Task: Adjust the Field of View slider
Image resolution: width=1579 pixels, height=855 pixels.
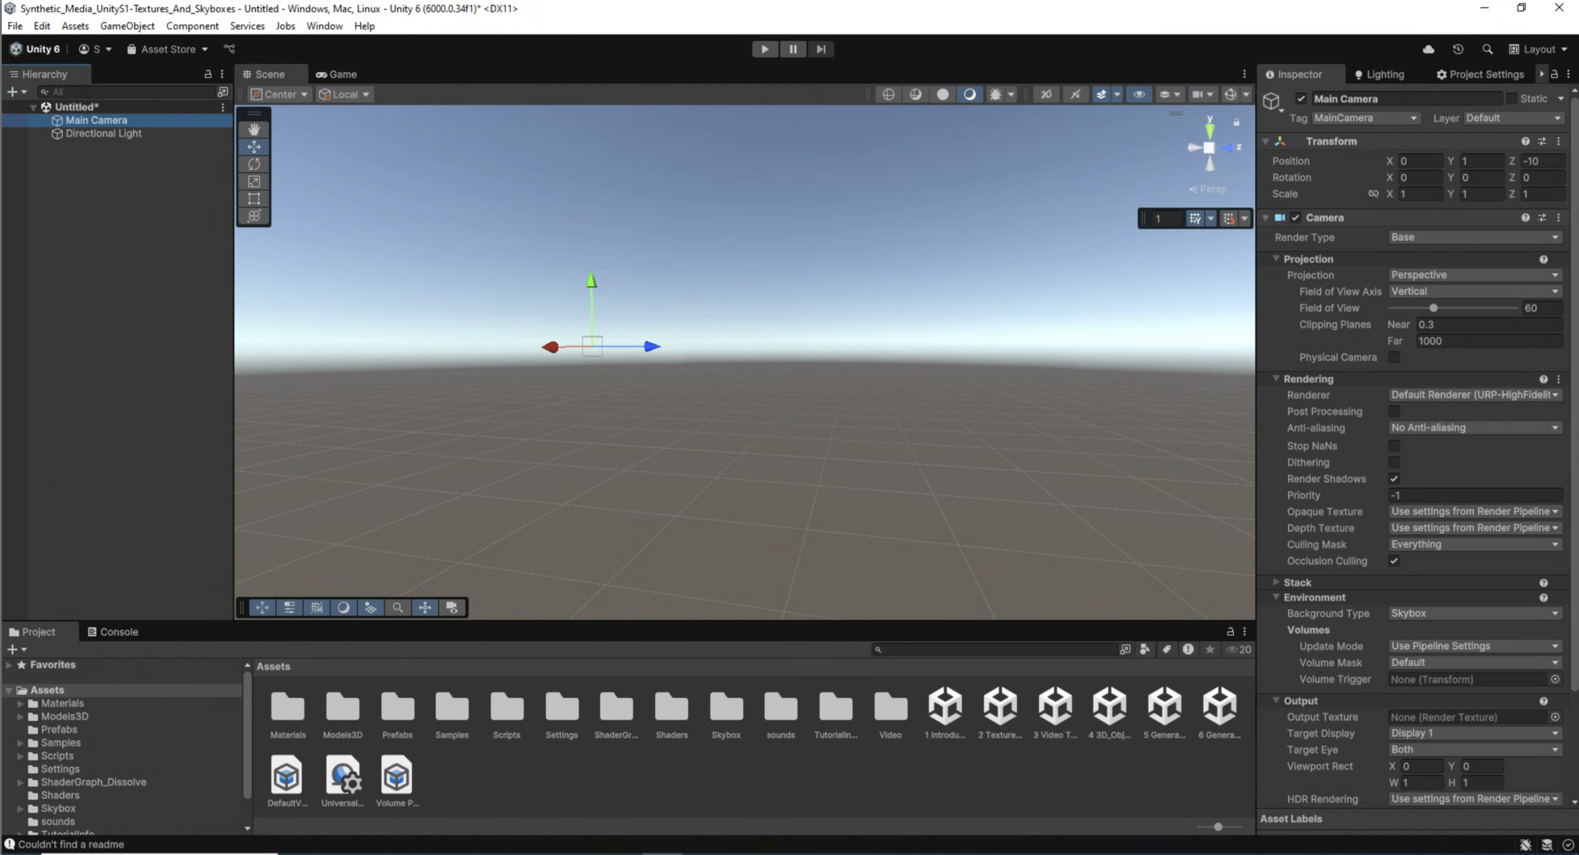Action: [1433, 308]
